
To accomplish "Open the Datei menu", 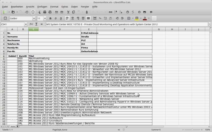I will (5, 7).
